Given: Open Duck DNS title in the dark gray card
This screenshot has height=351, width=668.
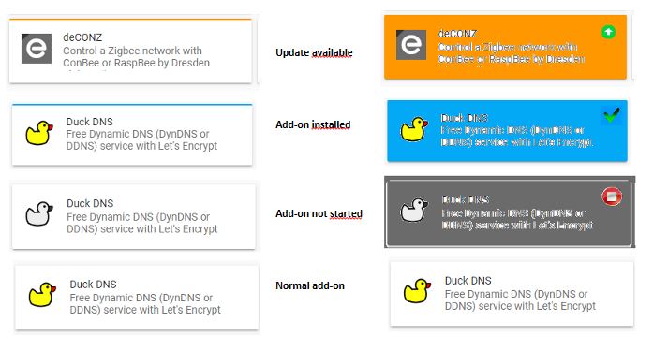Looking at the screenshot, I should tap(466, 199).
